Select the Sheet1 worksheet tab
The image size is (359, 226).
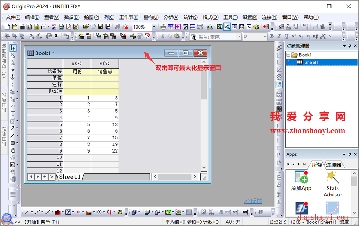pyautogui.click(x=70, y=177)
